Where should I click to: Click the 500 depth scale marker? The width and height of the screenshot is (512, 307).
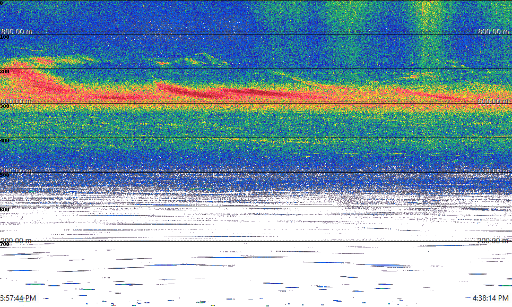5,175
